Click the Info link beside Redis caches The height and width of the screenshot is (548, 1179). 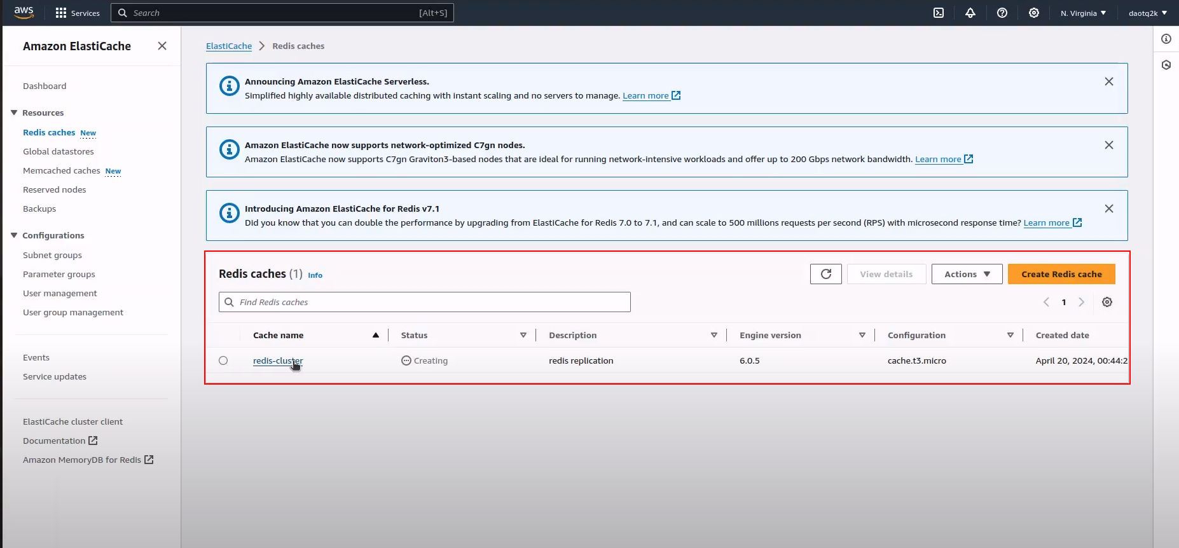pyautogui.click(x=315, y=275)
